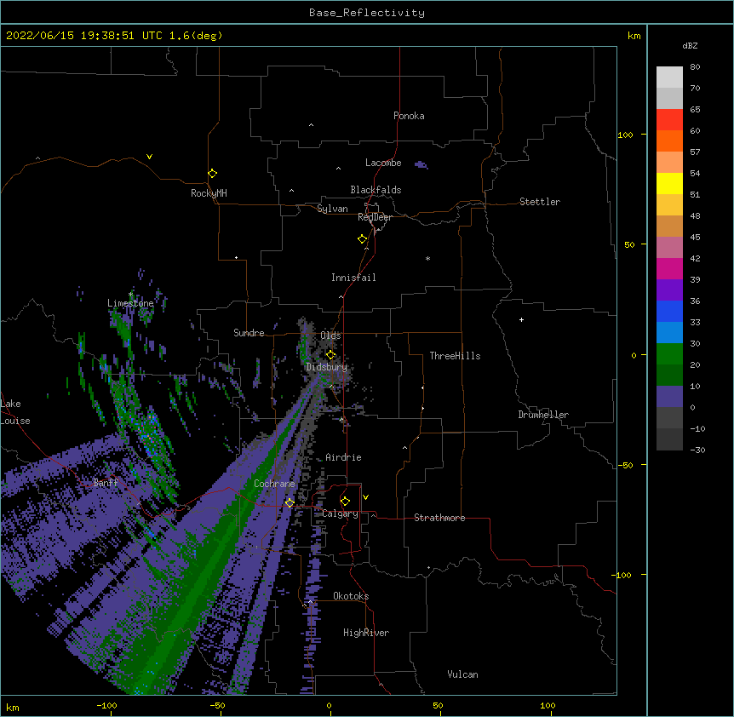Viewport: 734px width, 717px height.
Task: Click the 80 dBZ legend value
Action: (695, 67)
